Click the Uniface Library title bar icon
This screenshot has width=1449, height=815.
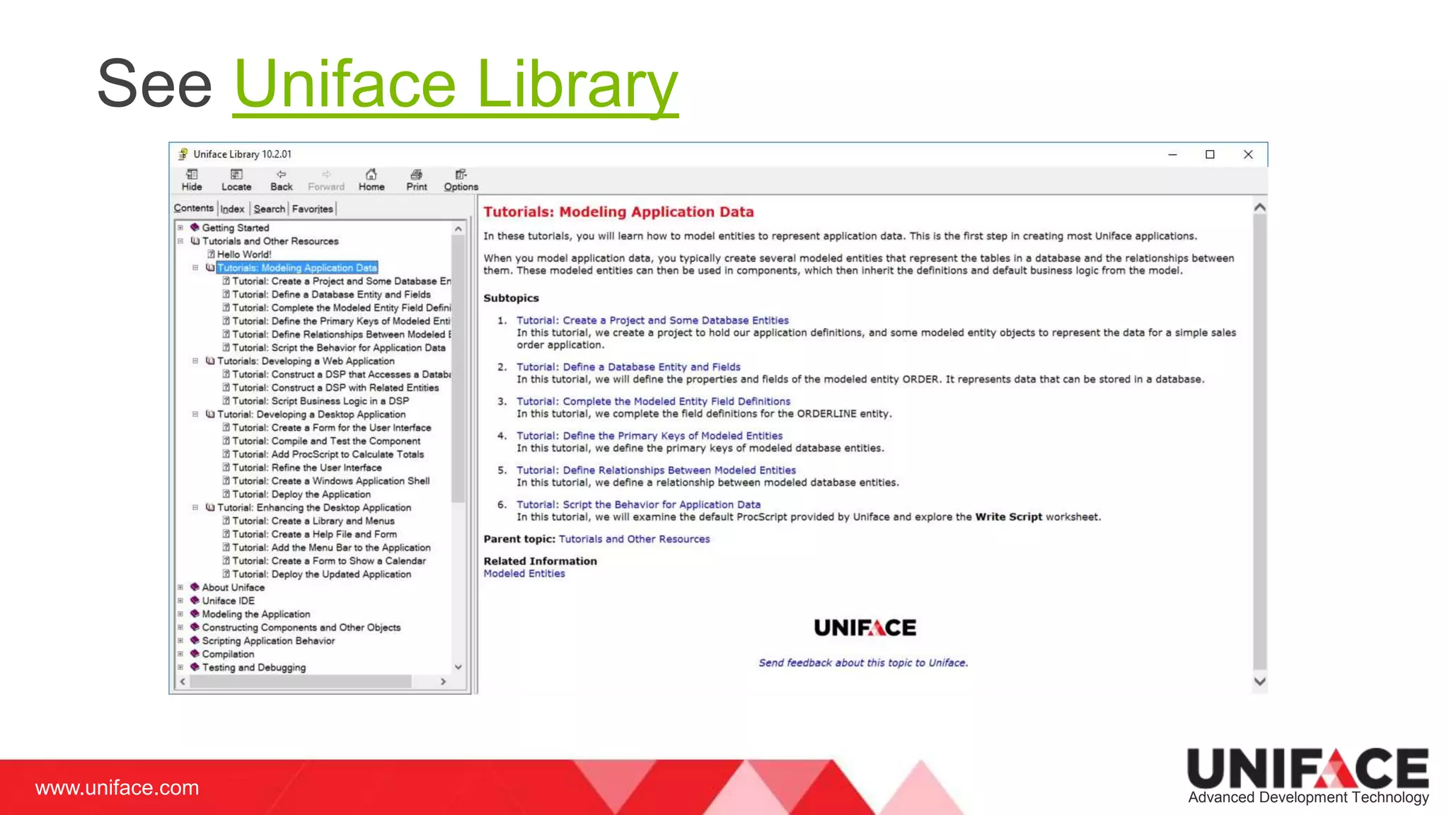184,154
